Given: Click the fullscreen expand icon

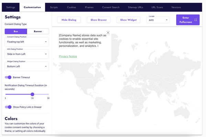Looking at the screenshot, I should click(x=196, y=20).
